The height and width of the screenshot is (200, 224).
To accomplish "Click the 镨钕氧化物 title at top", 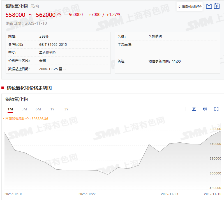I will [17, 6].
